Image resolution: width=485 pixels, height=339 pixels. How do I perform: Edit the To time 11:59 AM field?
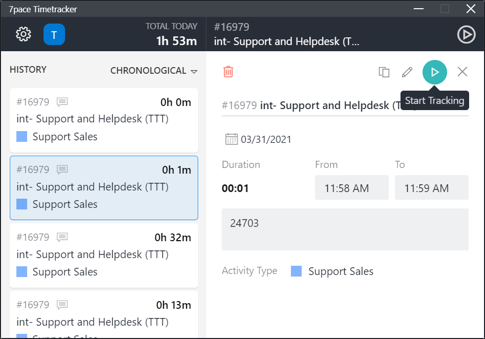pos(432,187)
